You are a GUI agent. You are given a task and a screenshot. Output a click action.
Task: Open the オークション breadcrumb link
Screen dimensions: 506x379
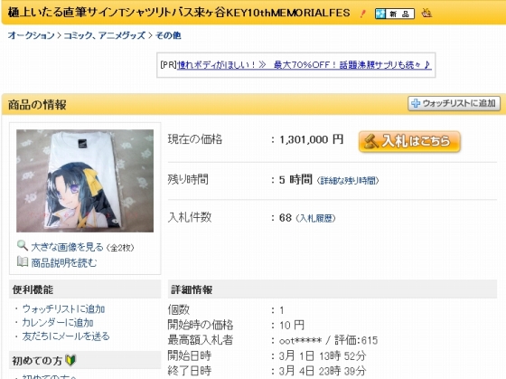click(31, 35)
